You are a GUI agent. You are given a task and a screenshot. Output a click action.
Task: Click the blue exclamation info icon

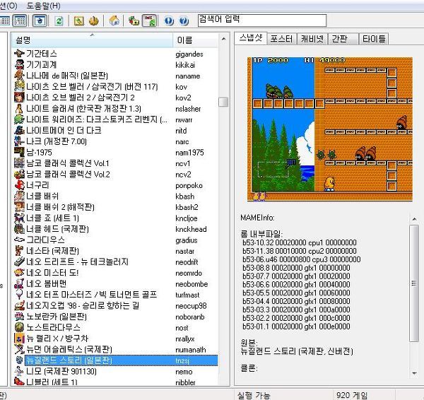(x=169, y=21)
